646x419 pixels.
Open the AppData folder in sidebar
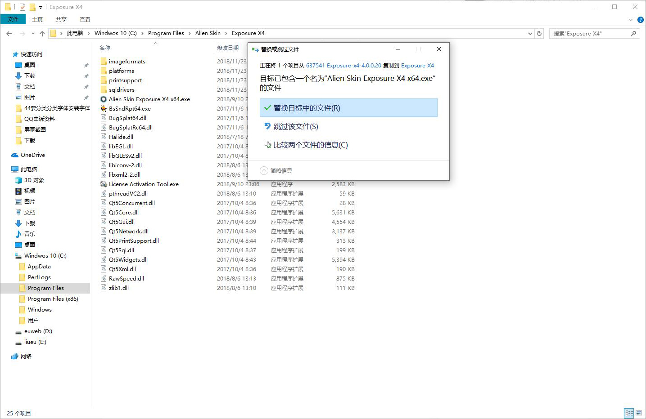click(x=39, y=267)
